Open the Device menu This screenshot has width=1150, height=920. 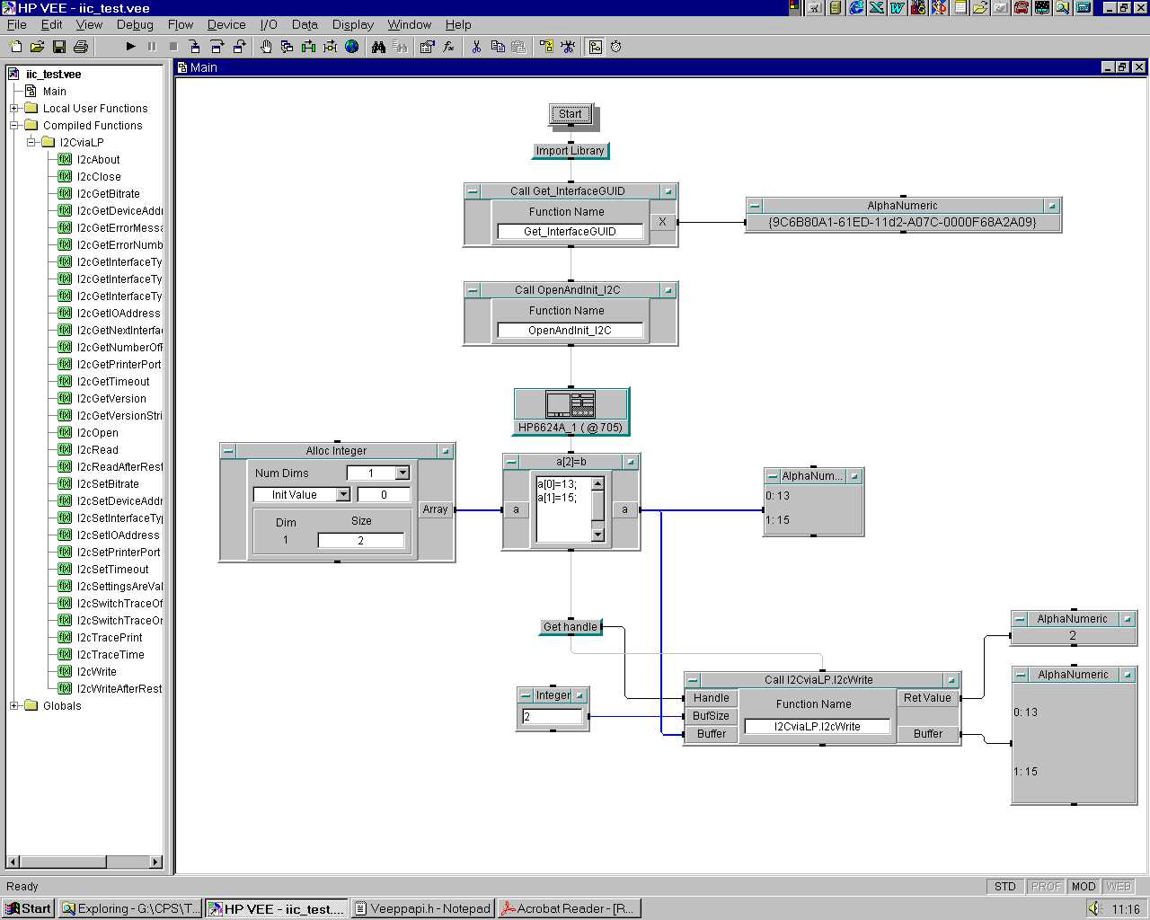click(226, 25)
